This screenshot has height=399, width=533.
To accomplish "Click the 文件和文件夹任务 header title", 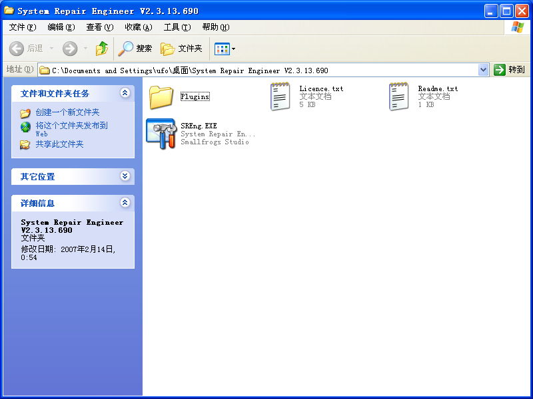I will pyautogui.click(x=55, y=94).
